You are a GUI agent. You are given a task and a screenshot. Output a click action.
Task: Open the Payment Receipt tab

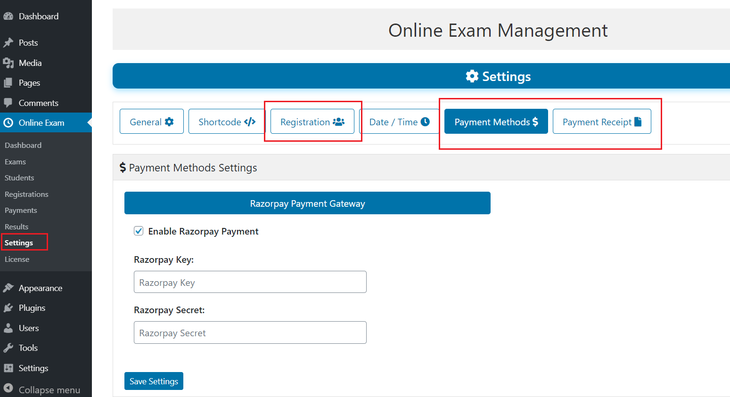click(x=602, y=121)
